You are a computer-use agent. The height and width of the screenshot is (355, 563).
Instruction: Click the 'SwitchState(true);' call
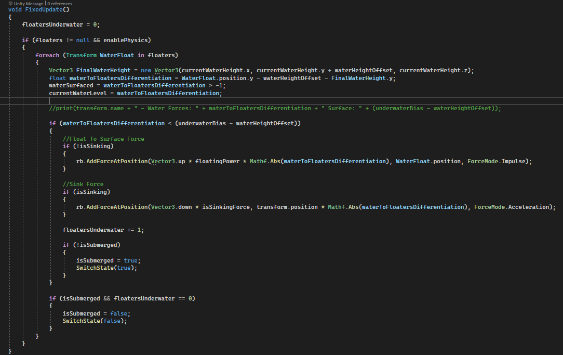(x=106, y=268)
